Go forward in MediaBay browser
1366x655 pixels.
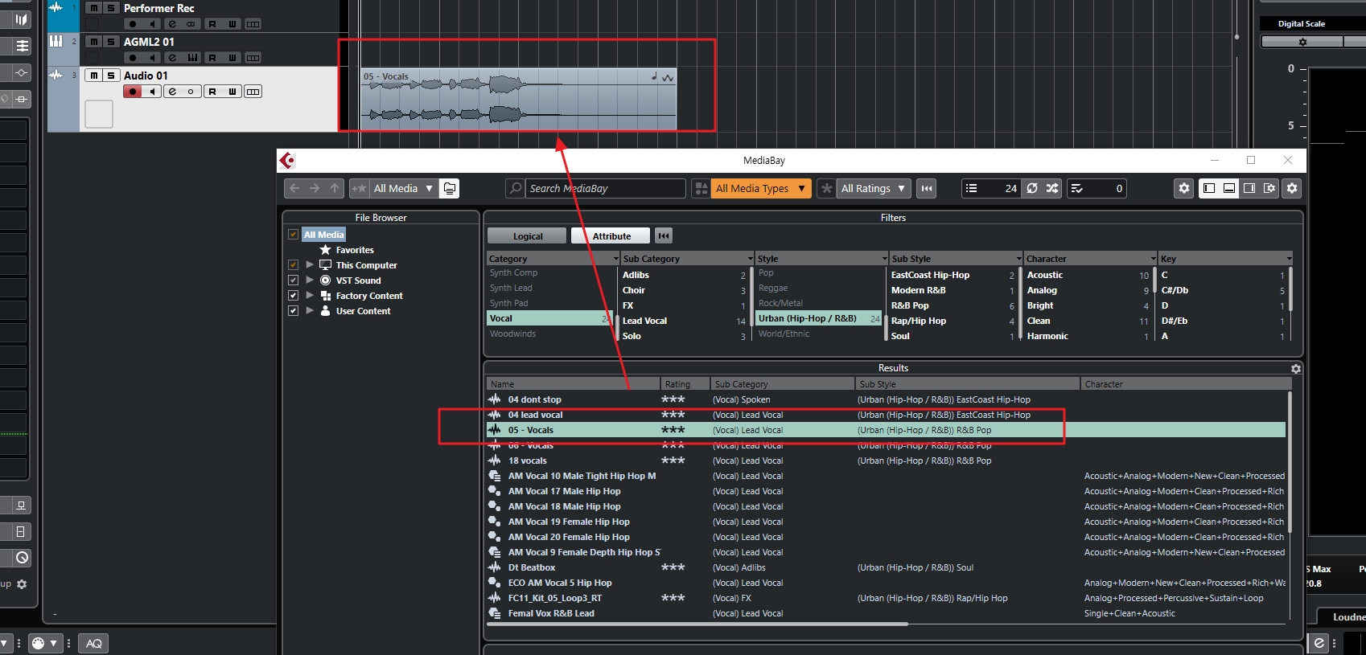315,188
